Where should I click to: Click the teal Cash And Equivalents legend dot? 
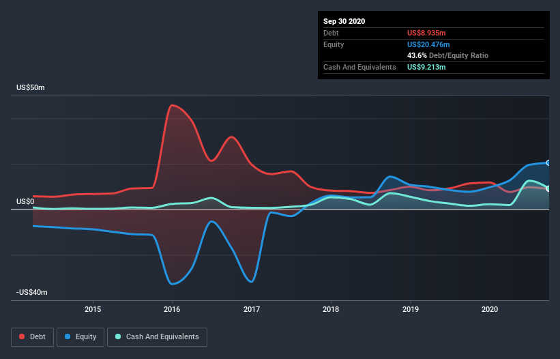coord(118,336)
